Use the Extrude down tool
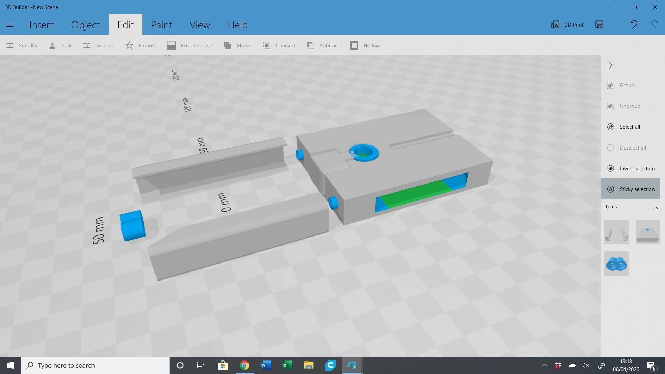Screen dimensions: 665x374 click(x=190, y=45)
